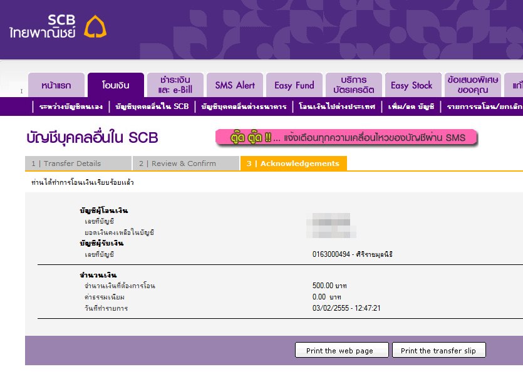The image size is (523, 379).
Task: Click the ค่าธรรมเนียม label
Action: [x=105, y=297]
